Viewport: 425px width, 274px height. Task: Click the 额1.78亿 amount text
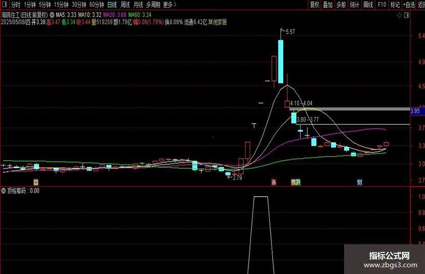pyautogui.click(x=122, y=22)
